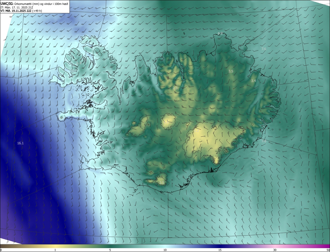The width and height of the screenshot is (330, 252).
Task: Click the 16.1 value over the dark blue sea
Action: (20, 143)
